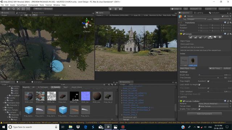Toggle 2D mode in Scene view
Screen dimensions: 232x130
pyautogui.click(x=22, y=15)
